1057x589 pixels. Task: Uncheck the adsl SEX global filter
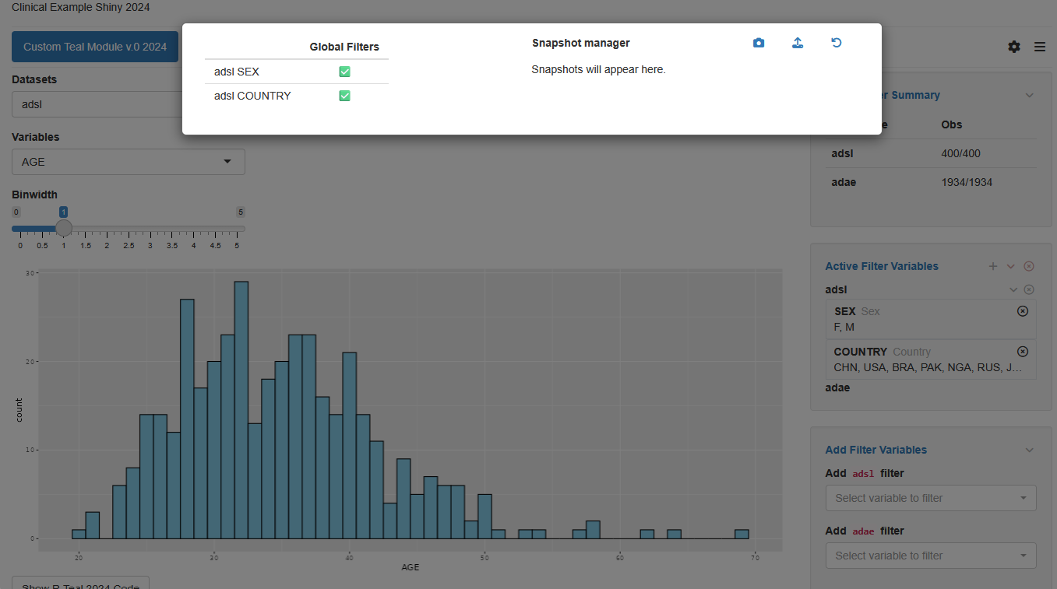coord(344,72)
